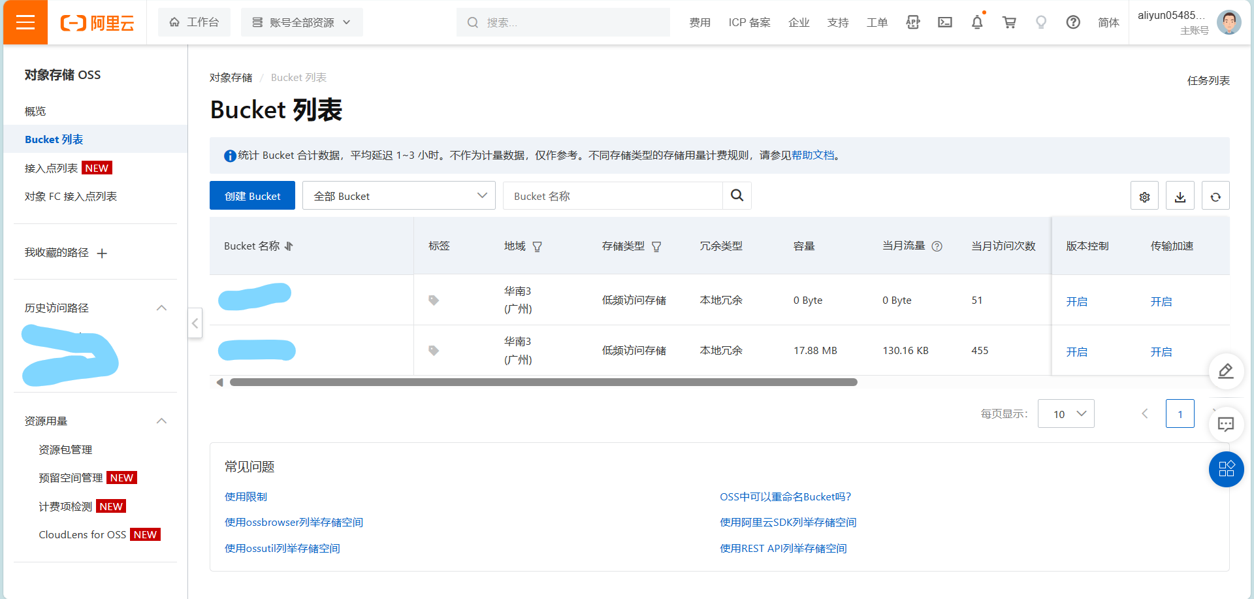Image resolution: width=1254 pixels, height=599 pixels.
Task: Select page 1 in pagination
Action: click(1180, 413)
